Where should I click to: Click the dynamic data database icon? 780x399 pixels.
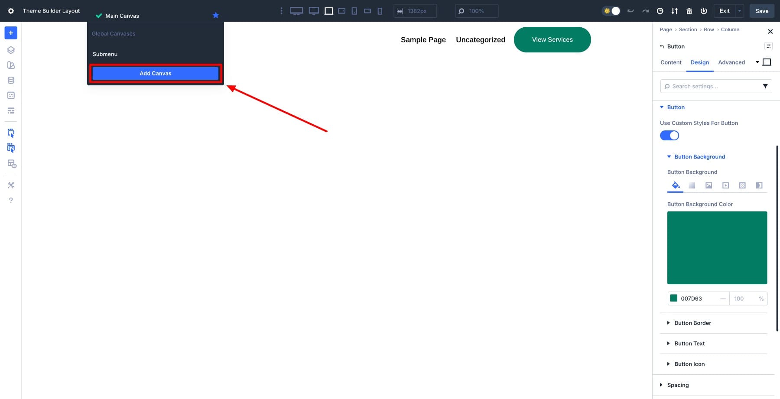click(x=11, y=80)
